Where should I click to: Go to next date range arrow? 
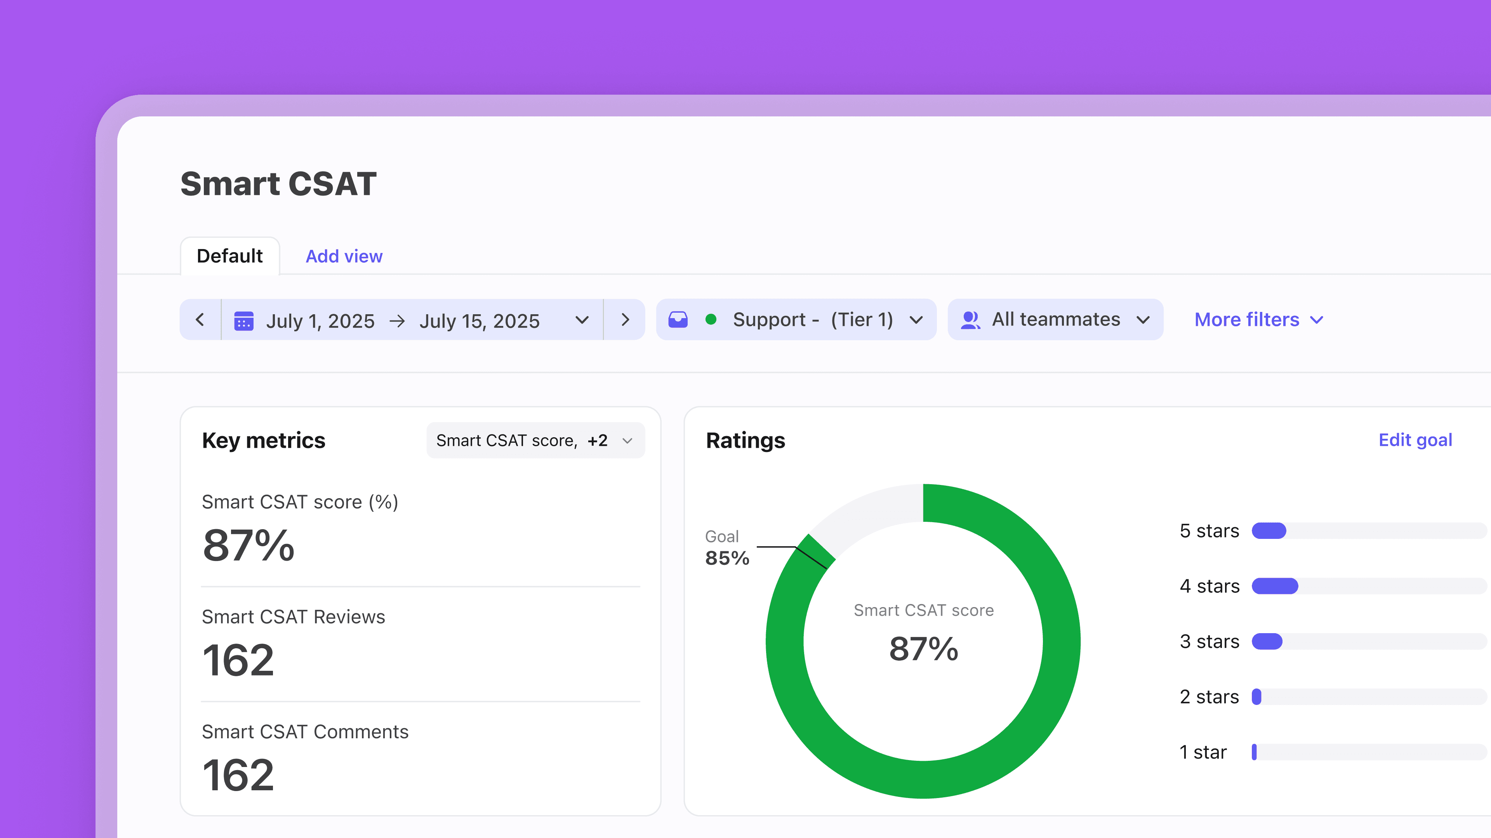tap(624, 319)
